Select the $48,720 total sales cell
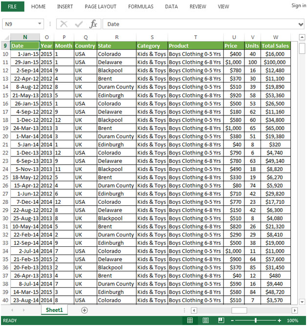This screenshot has height=326, width=307. pos(276,292)
